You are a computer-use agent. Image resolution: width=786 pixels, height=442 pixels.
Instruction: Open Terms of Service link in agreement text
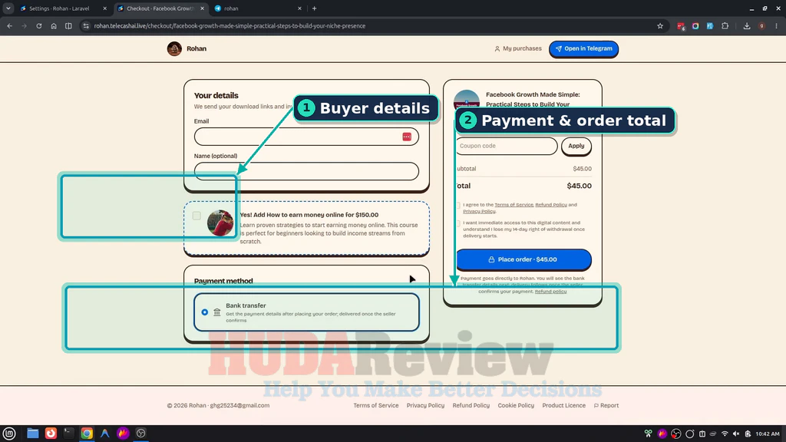tap(514, 205)
